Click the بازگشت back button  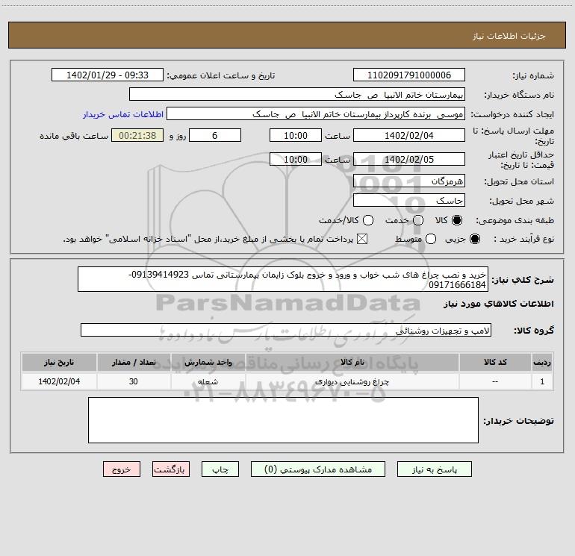171,469
